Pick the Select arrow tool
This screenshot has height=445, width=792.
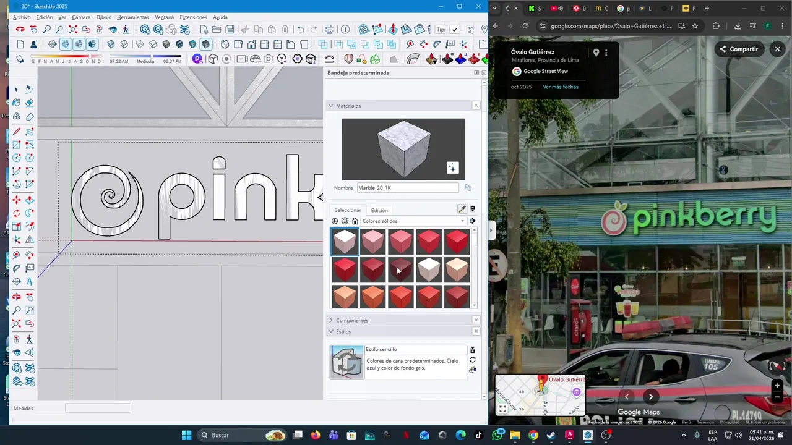coord(16,90)
